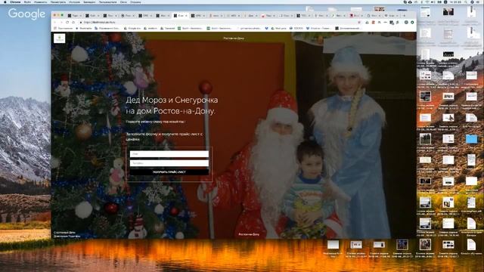
Task: Open the Окно menu in menu bar
Action: pos(123,2)
